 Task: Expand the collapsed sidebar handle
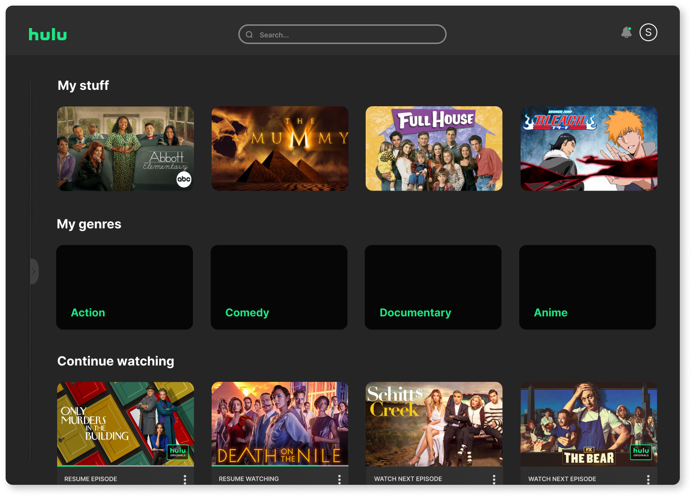point(34,271)
